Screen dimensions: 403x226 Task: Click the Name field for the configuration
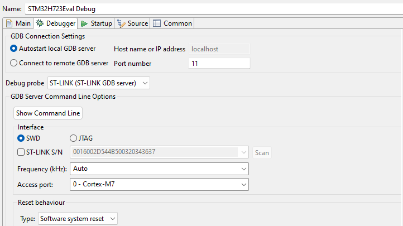click(x=214, y=9)
